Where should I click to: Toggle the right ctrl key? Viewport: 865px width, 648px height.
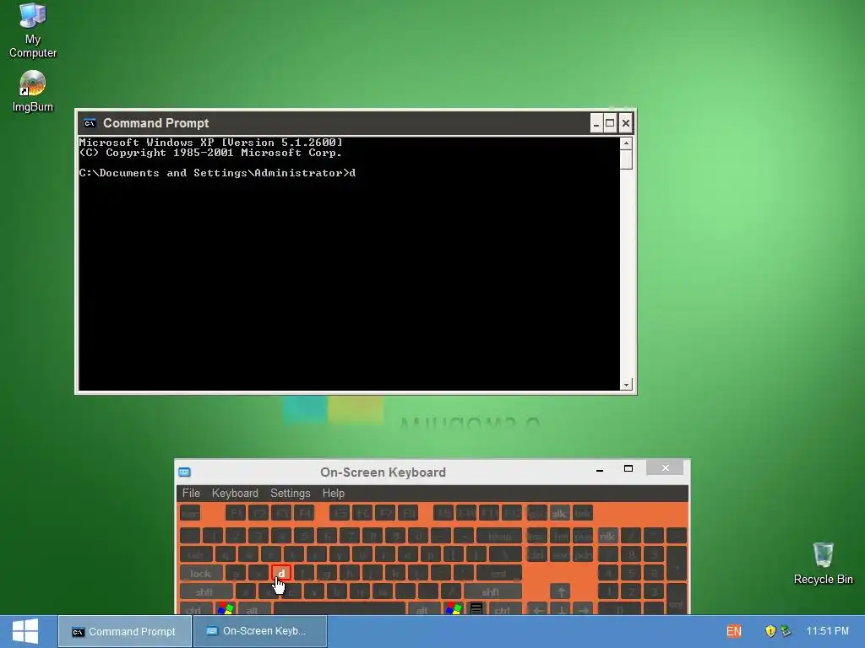click(505, 609)
